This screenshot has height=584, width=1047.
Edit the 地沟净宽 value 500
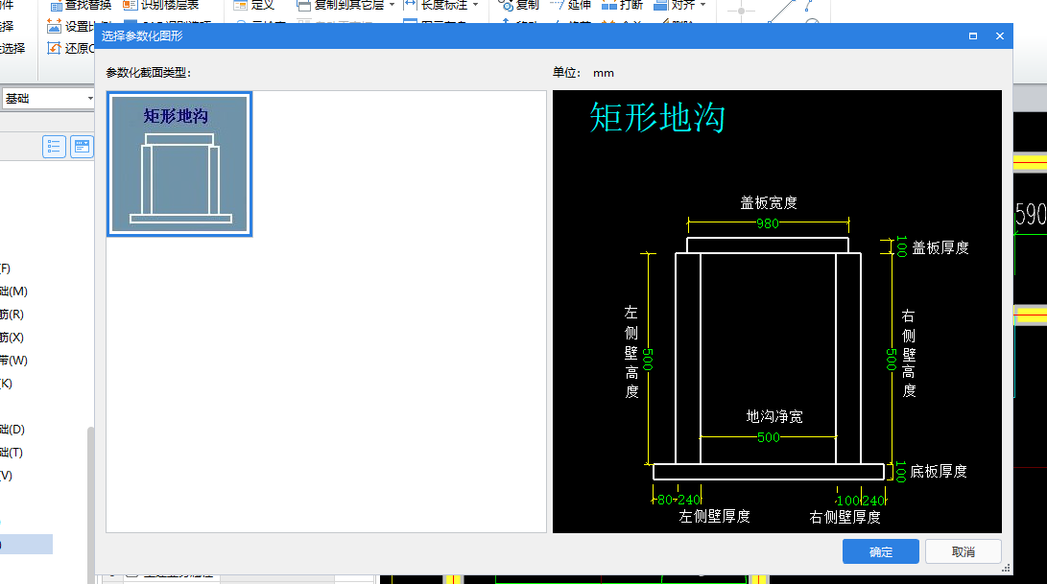(769, 437)
